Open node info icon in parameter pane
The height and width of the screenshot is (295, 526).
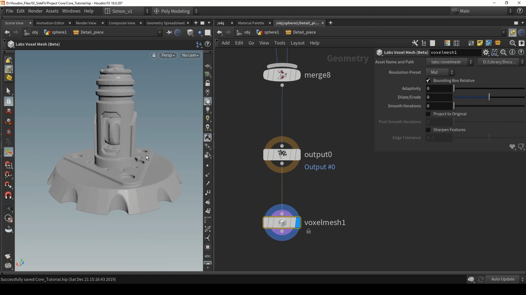[512, 52]
